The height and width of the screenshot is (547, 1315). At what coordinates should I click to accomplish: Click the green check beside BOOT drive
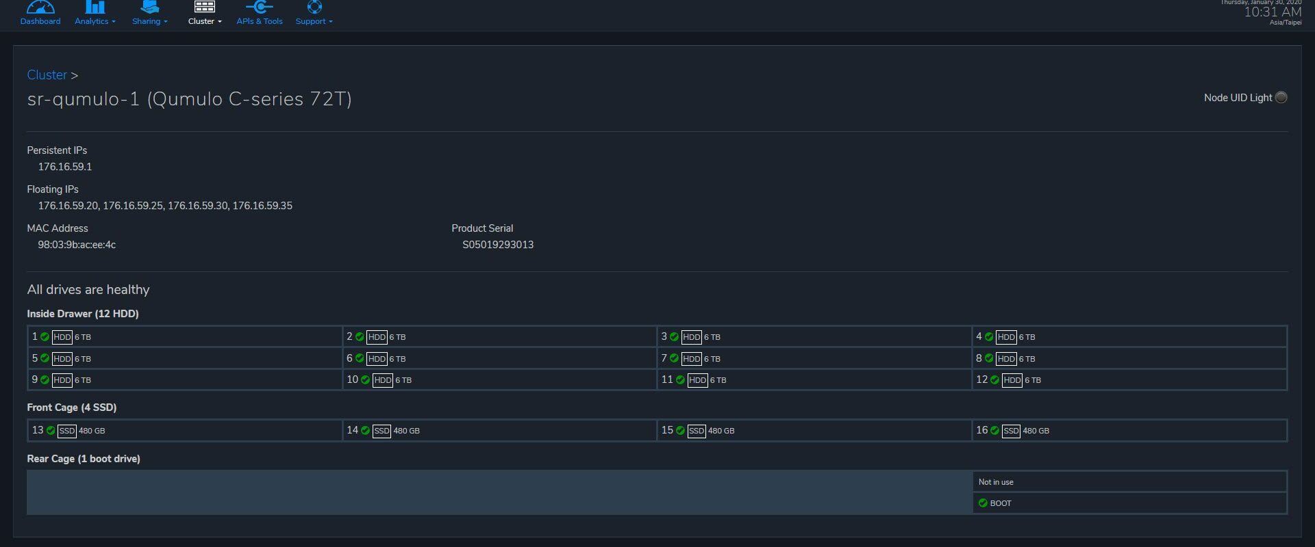983,503
